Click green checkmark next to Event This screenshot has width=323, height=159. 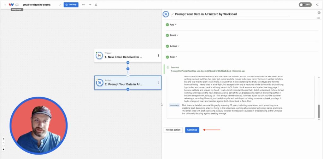tap(167, 35)
